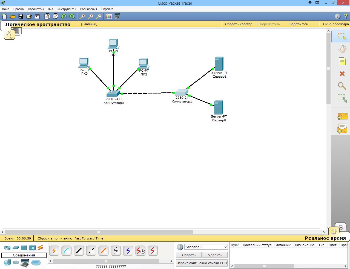Zoom out with the minus magnifier
This screenshot has width=350, height=269.
(x=98, y=16)
